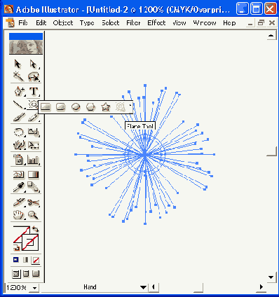The image size is (279, 297).
Task: Choose the Hand tool in toolbox
Action: coord(18,215)
